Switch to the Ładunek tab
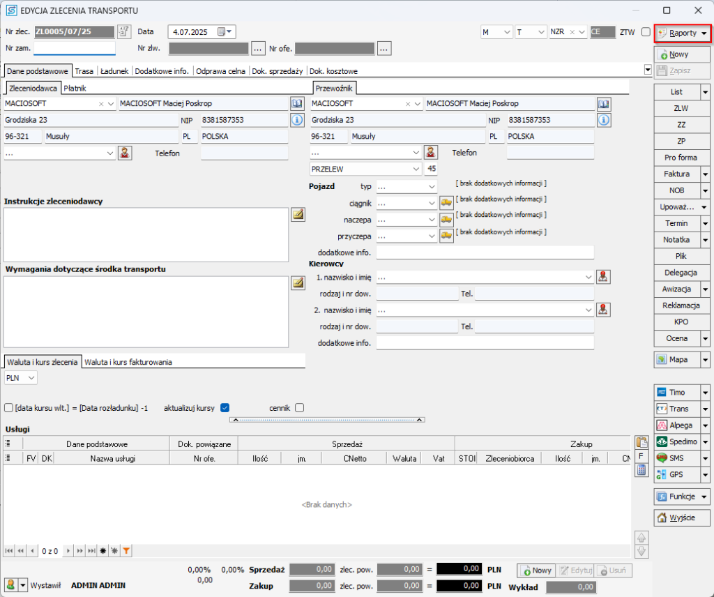The image size is (714, 597). [x=114, y=71]
